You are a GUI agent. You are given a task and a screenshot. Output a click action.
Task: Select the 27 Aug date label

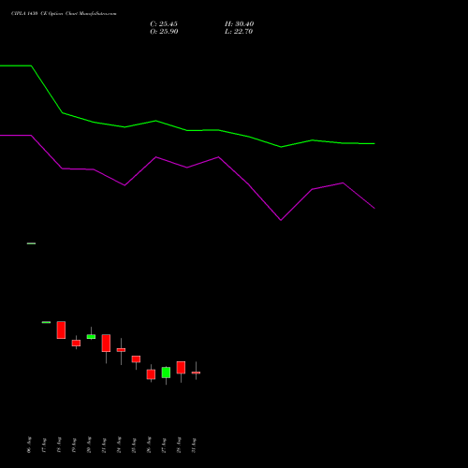[x=164, y=446]
